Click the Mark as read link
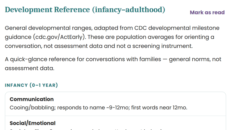 point(207,12)
